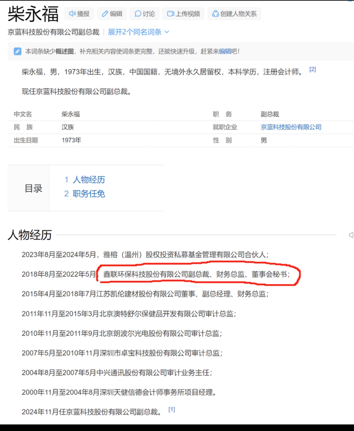Click 创建人物关系 button
The image size is (354, 431).
(234, 14)
